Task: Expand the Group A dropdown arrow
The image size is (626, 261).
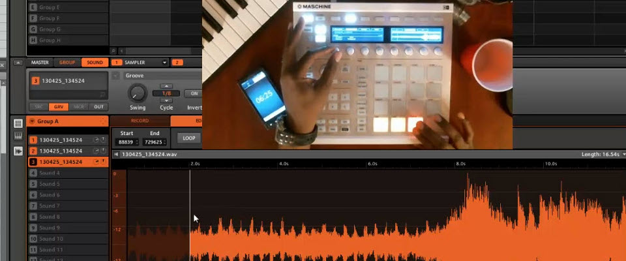Action: click(33, 121)
